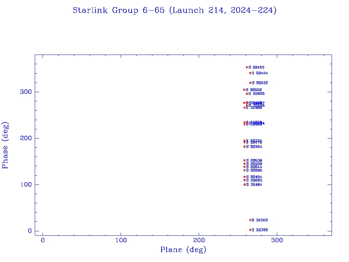Screen dimensions: 349x262
Task: Click the red marker beside S 32503
Action: point(251,220)
